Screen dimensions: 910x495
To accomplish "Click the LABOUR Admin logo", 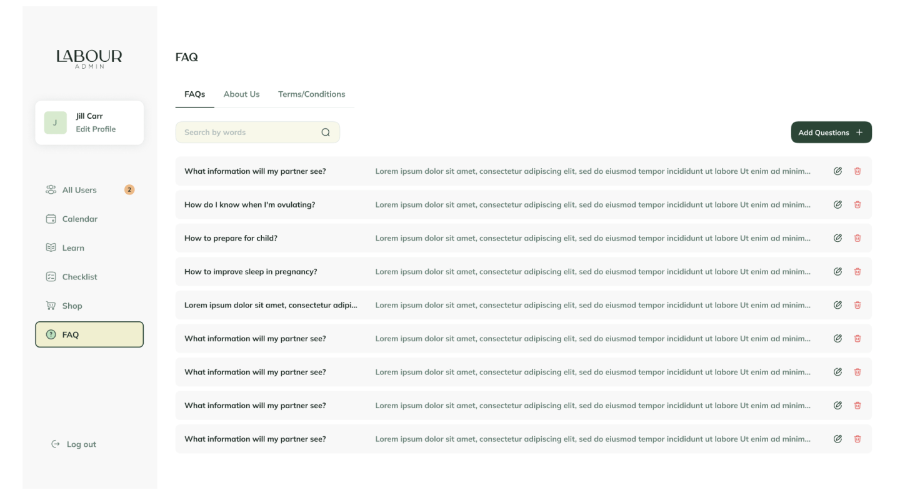I will 89,58.
